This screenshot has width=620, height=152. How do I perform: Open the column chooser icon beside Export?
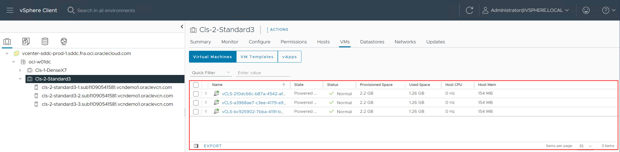(x=196, y=146)
